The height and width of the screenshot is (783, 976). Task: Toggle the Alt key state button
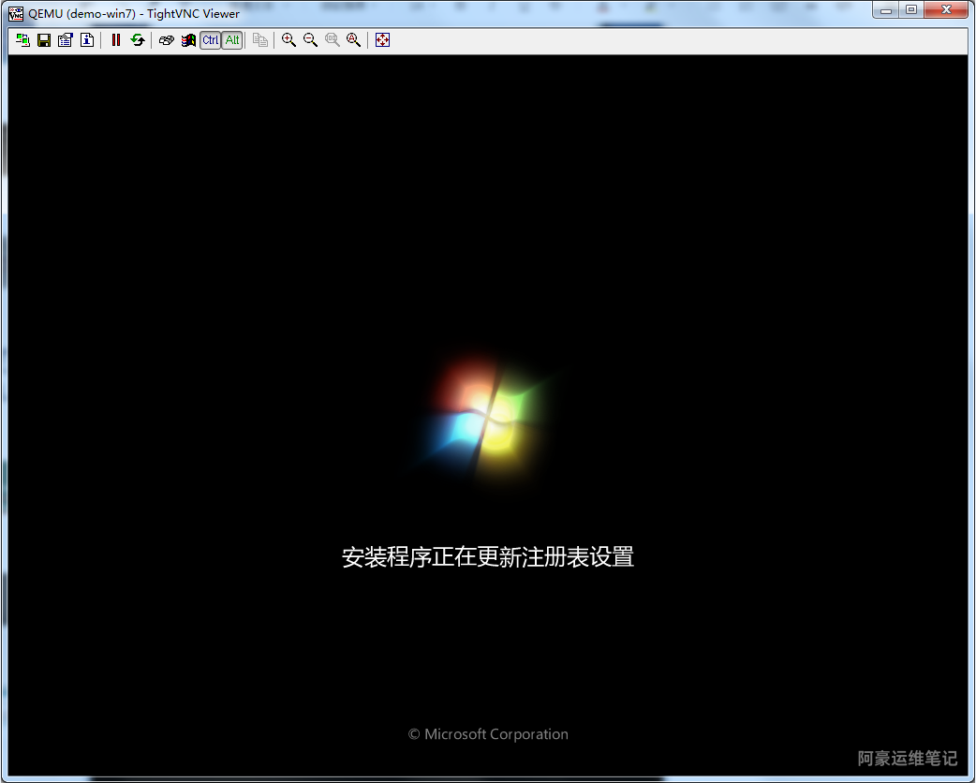232,40
